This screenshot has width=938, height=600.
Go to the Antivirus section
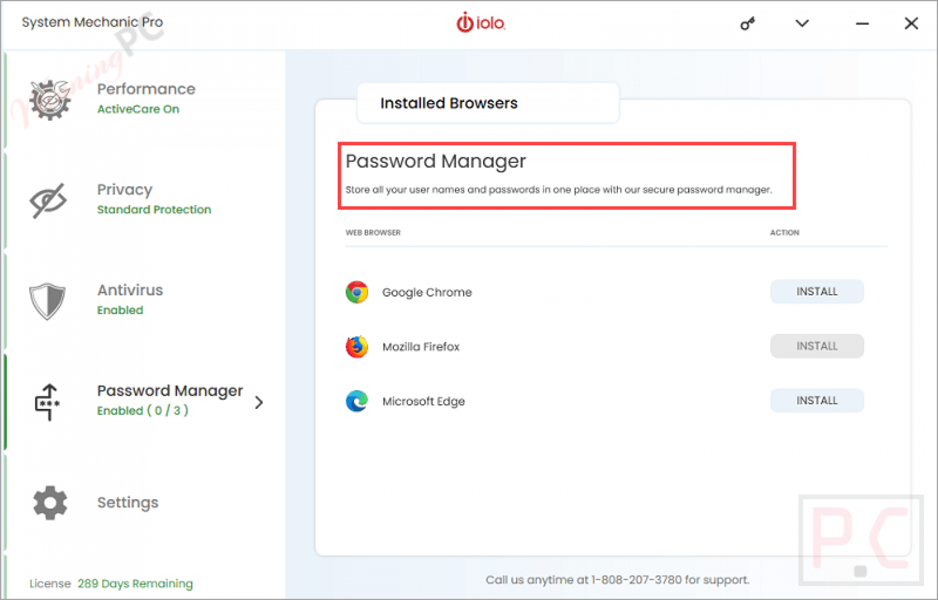click(x=130, y=290)
